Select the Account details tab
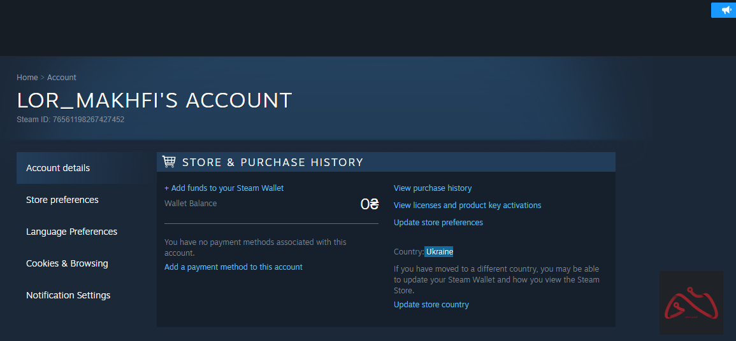Image resolution: width=736 pixels, height=341 pixels. (x=58, y=168)
